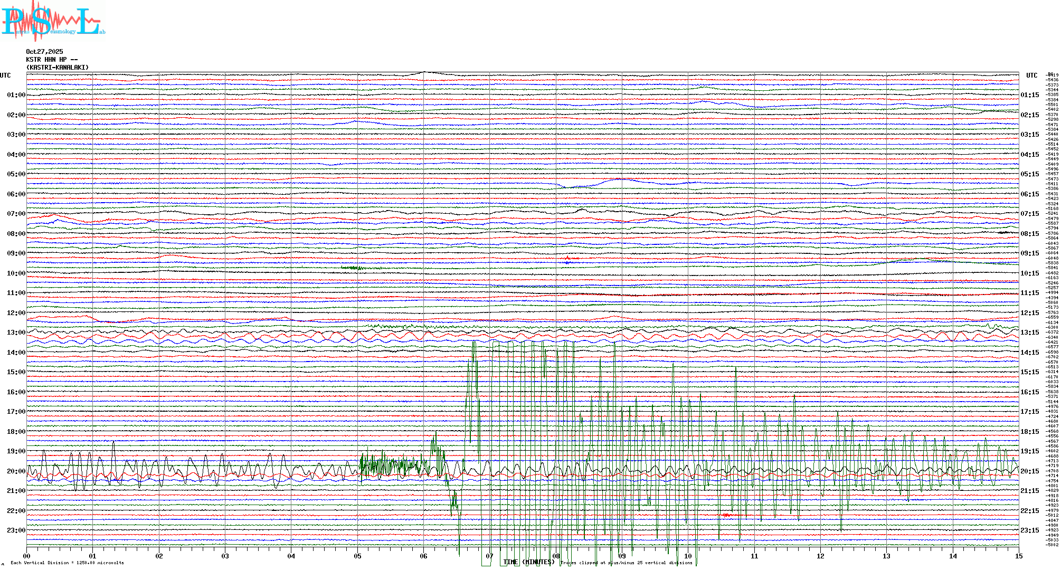Click the Oct27,2025 date label
The image size is (1061, 570).
coord(44,52)
